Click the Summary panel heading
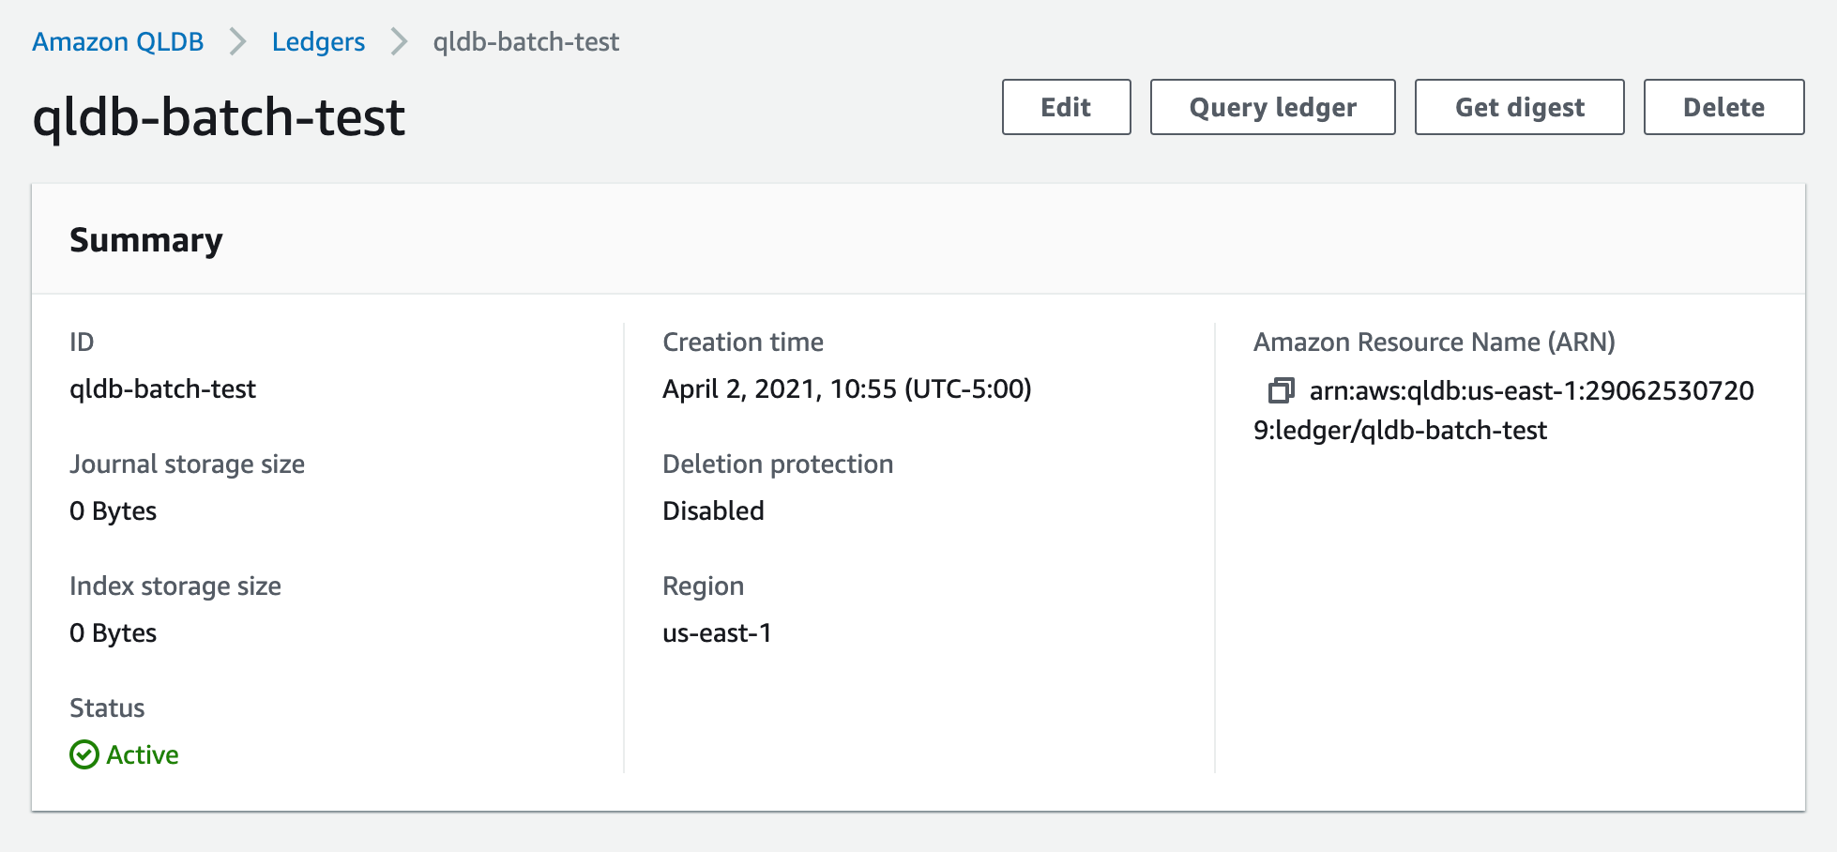The width and height of the screenshot is (1837, 852). pos(146,240)
